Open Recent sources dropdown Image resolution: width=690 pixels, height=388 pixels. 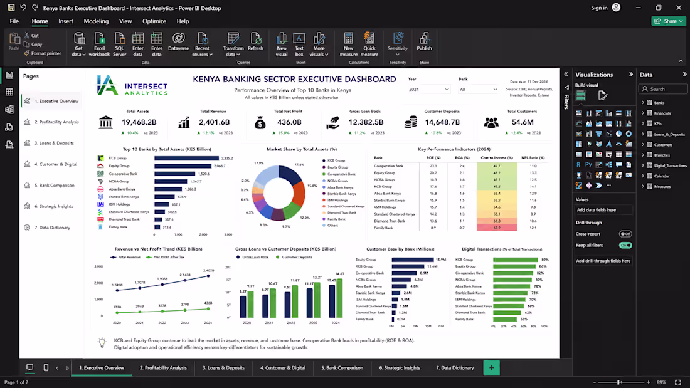(202, 45)
